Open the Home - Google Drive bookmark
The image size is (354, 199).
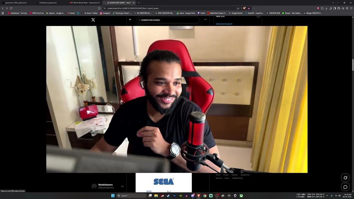186,13
